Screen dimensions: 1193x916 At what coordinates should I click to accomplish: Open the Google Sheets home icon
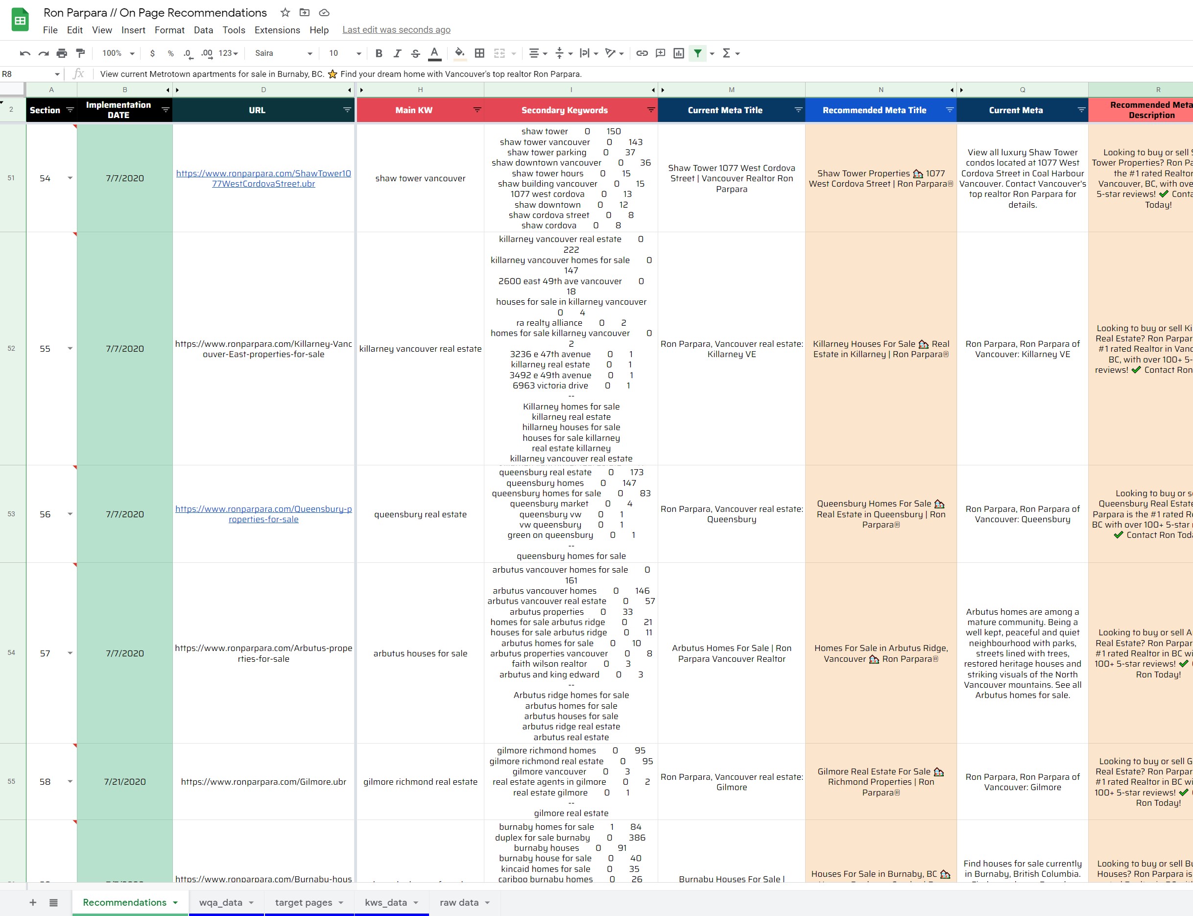[x=20, y=20]
